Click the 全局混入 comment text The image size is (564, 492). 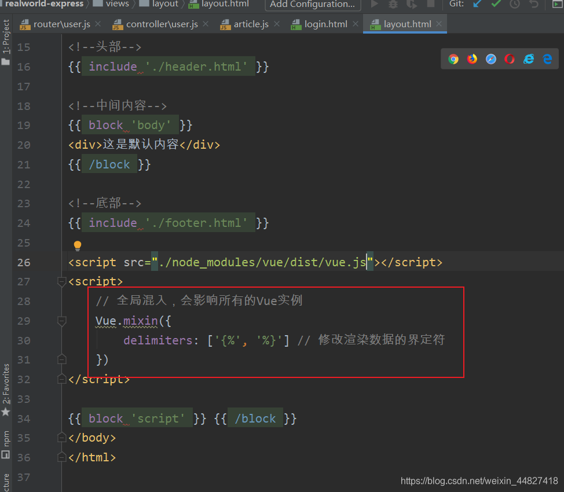click(x=199, y=300)
